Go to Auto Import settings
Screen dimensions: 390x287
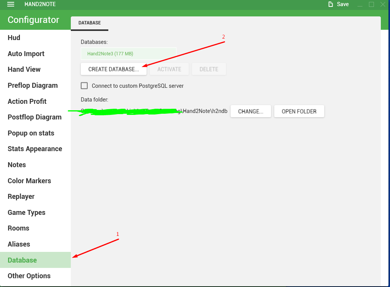pyautogui.click(x=26, y=53)
